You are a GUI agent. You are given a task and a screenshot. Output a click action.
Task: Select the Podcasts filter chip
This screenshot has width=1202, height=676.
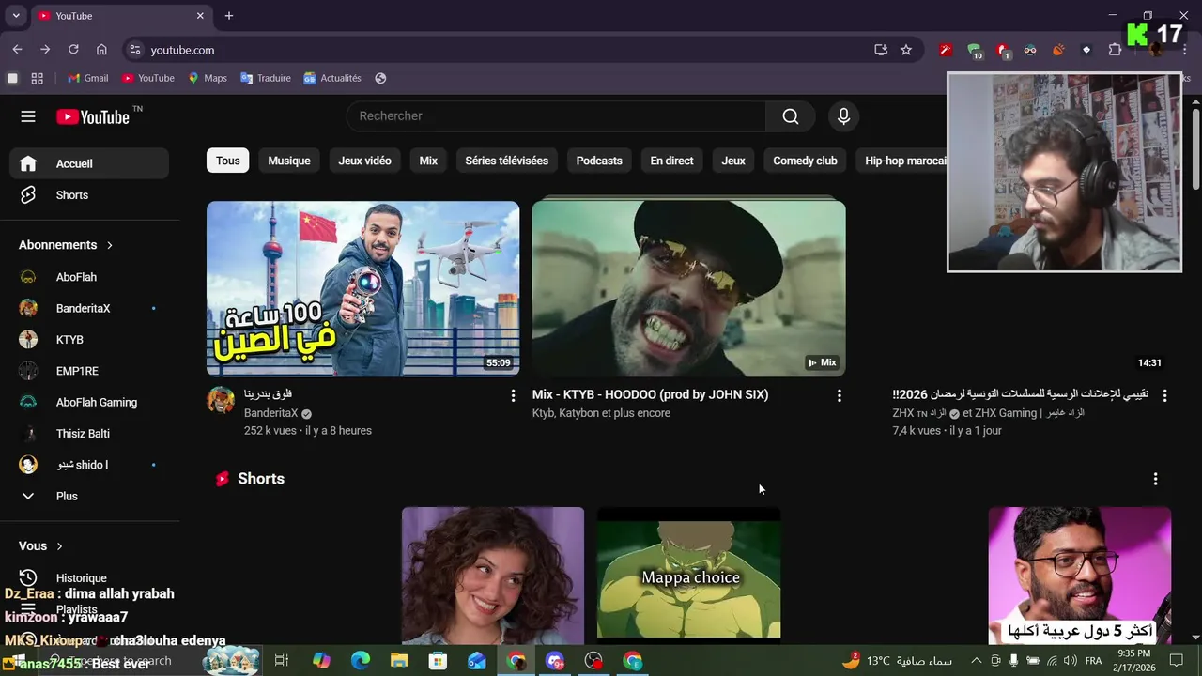599,161
